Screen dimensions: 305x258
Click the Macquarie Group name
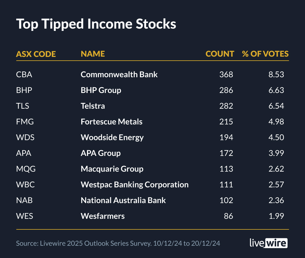point(112,169)
